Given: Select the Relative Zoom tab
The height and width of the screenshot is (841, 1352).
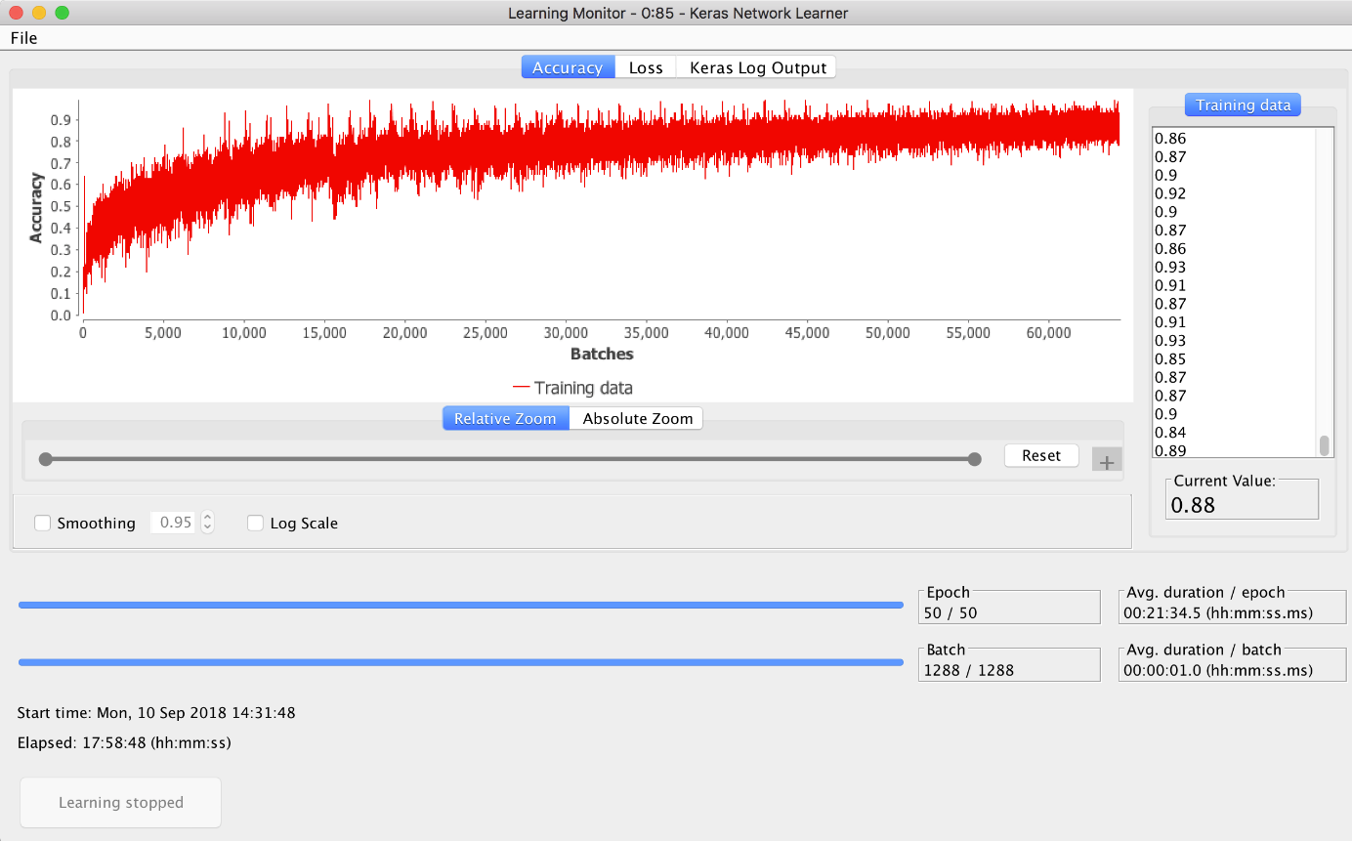Looking at the screenshot, I should (x=505, y=418).
